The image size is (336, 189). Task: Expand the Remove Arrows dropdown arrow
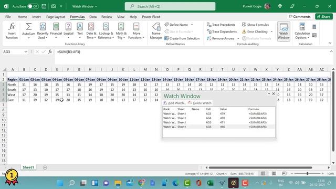[238, 38]
